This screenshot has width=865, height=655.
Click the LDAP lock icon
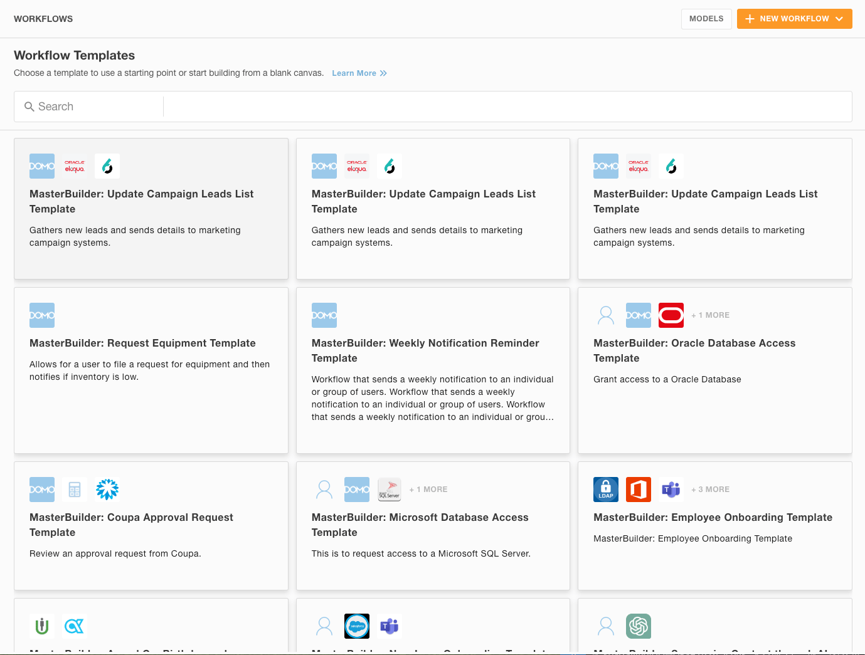(606, 490)
